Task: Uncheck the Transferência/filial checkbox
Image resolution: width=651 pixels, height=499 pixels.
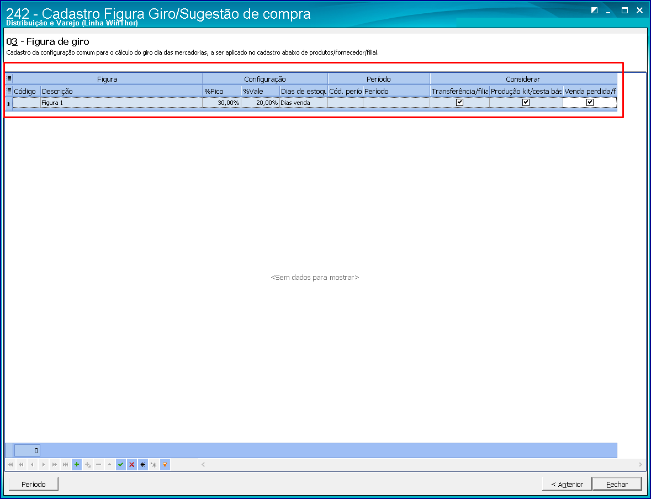Action: (x=459, y=102)
